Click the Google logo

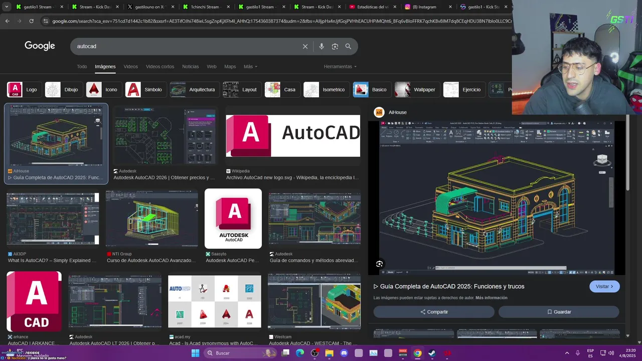(40, 46)
